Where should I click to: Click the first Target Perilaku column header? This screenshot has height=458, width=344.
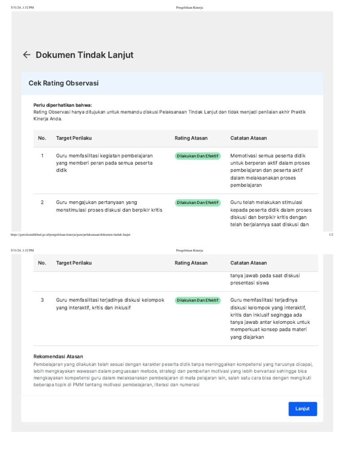tap(74, 138)
